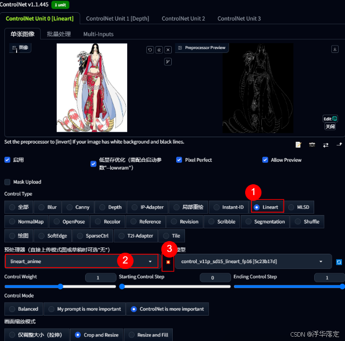Adjust the Starting Control Step slider
Viewport: 345px width, 341px height.
tap(175, 286)
